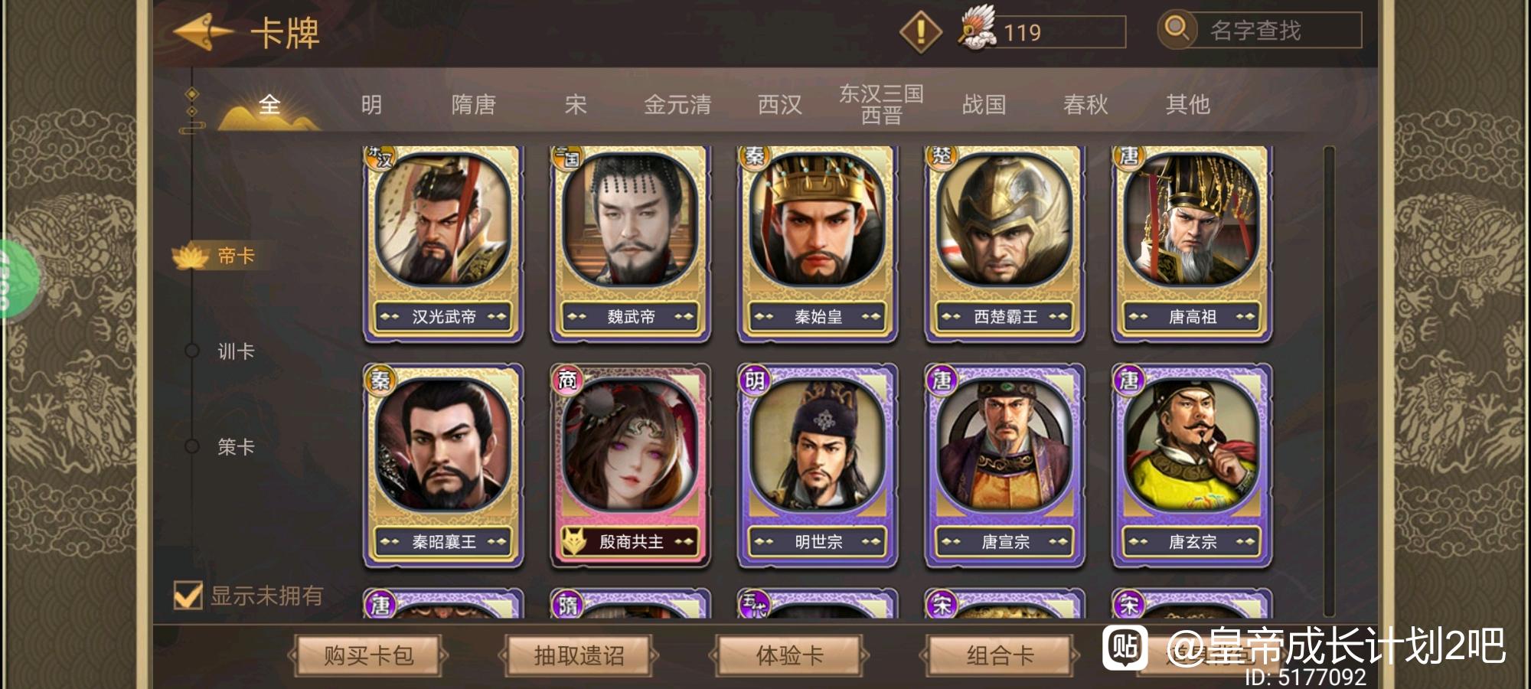The image size is (1531, 689).
Task: Tap the fox emblem on 殷商共主 card
Action: [574, 541]
